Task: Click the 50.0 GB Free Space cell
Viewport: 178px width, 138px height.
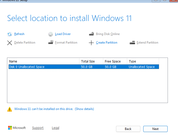Action: pos(111,67)
